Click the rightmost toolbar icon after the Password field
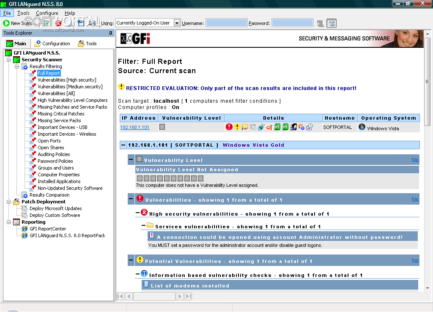The image size is (433, 312). (x=332, y=23)
